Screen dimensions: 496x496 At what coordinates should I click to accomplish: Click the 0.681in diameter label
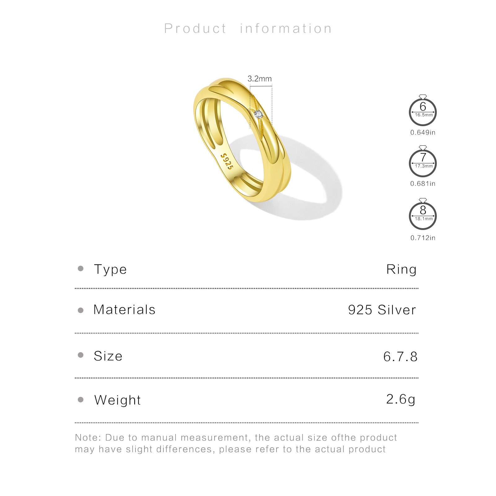coord(423,184)
